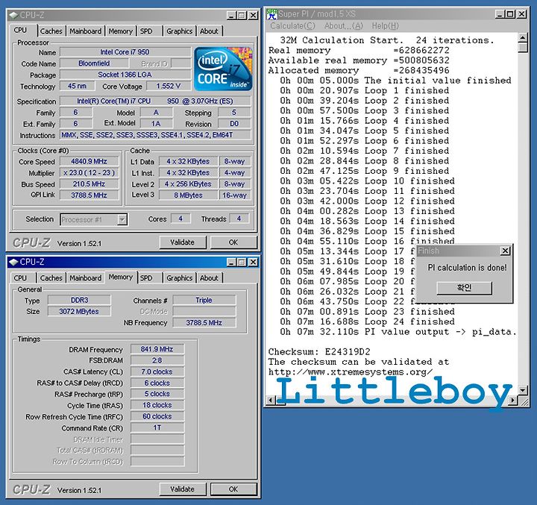Select SPD tab in bottom CPU-Z window
The width and height of the screenshot is (537, 505).
tap(146, 277)
